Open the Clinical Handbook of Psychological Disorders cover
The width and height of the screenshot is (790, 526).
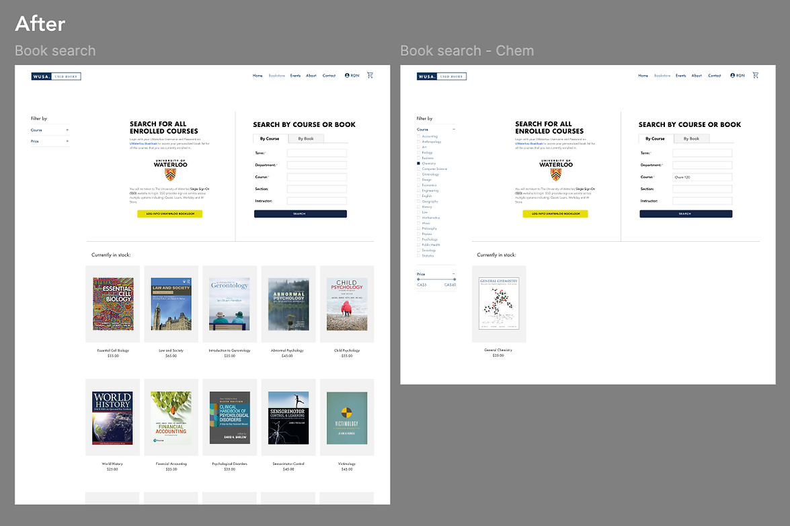(x=230, y=418)
